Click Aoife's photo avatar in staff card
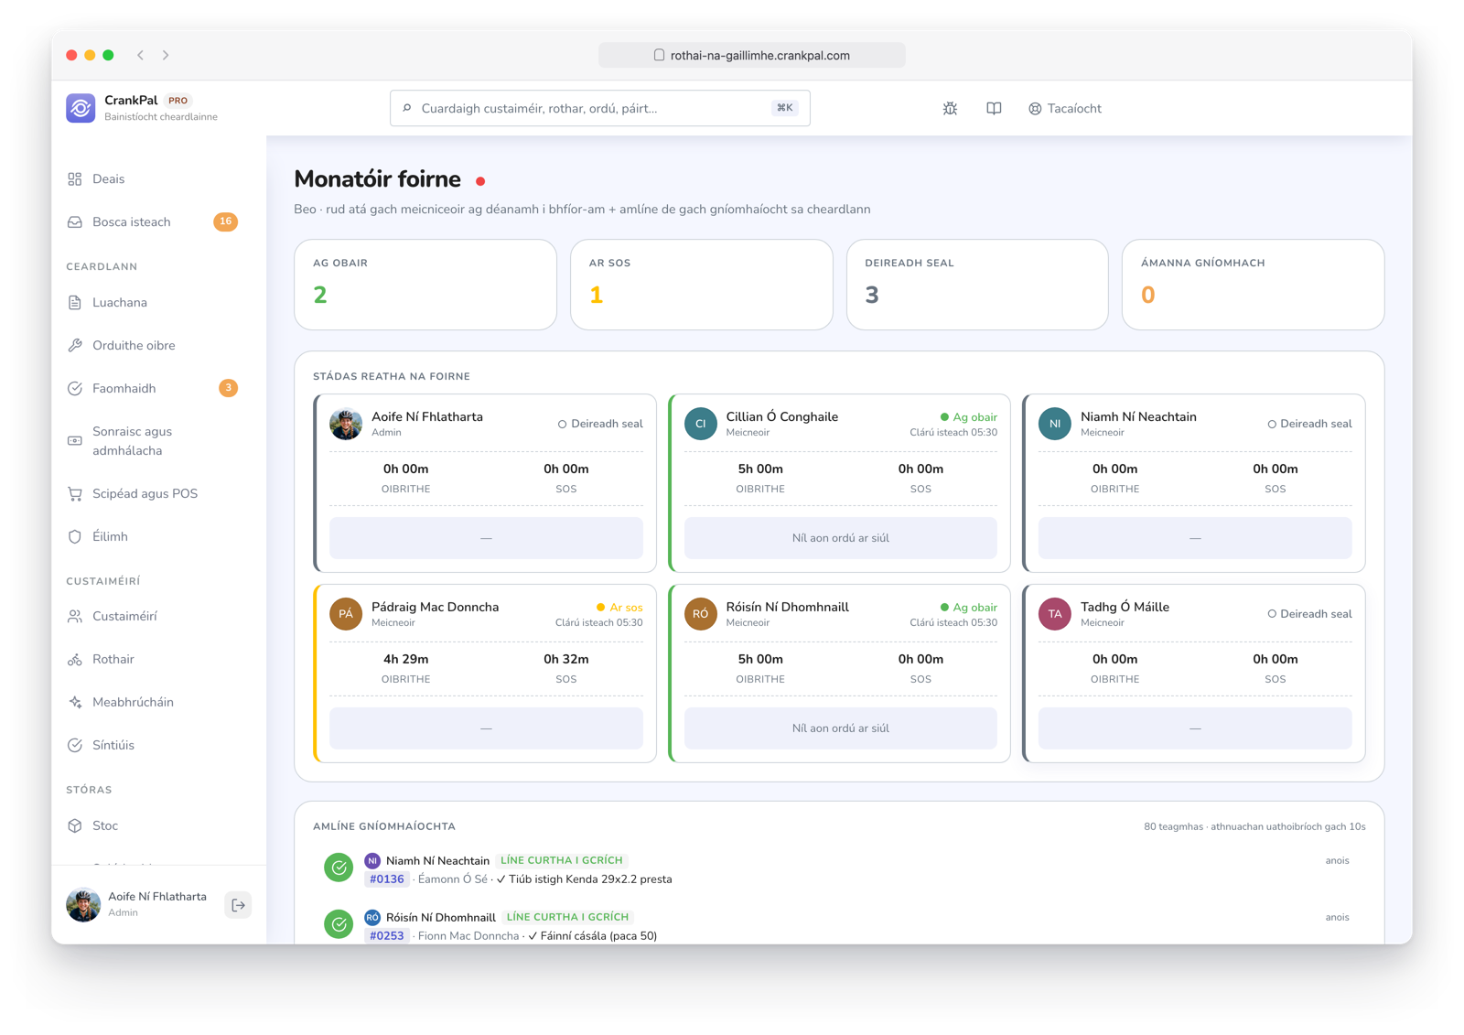The image size is (1464, 1035). click(346, 424)
